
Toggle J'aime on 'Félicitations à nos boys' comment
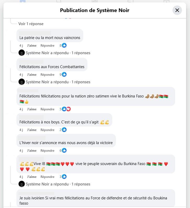tap(32, 130)
